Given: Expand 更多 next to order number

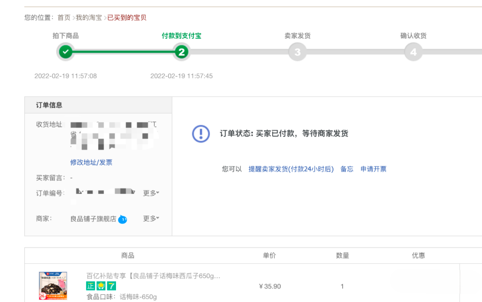Looking at the screenshot, I should (x=151, y=193).
